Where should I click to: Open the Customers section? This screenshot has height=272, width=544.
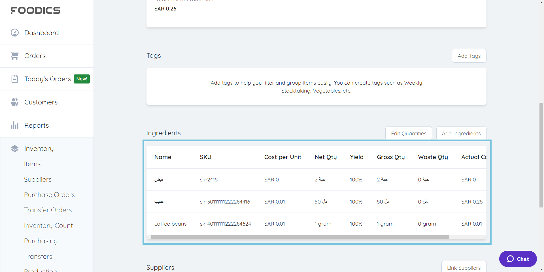click(47, 102)
